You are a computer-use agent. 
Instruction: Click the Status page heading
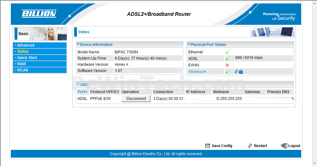[84, 32]
